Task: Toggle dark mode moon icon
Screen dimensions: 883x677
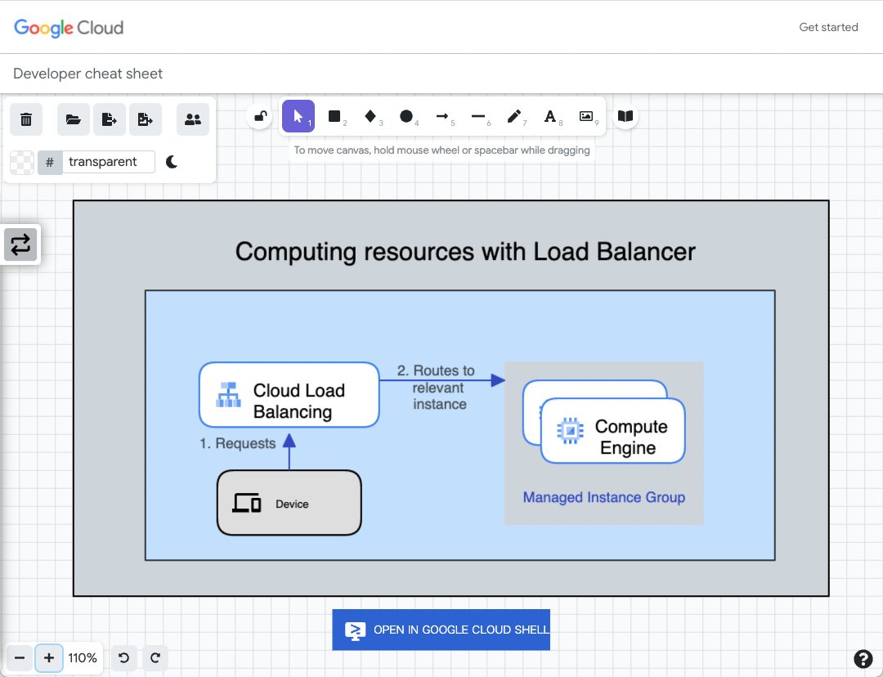Action: (x=172, y=162)
